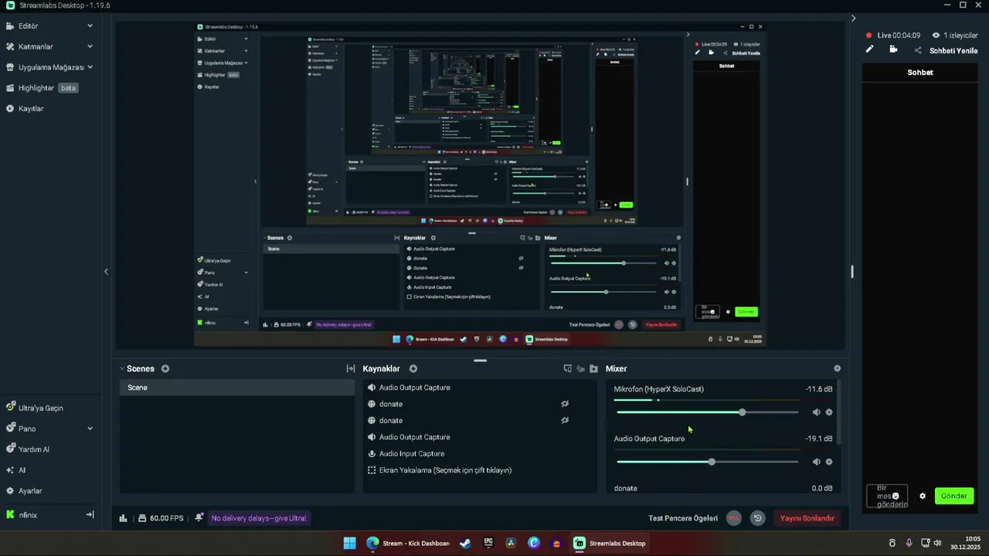Click the nfinix account name

point(28,515)
